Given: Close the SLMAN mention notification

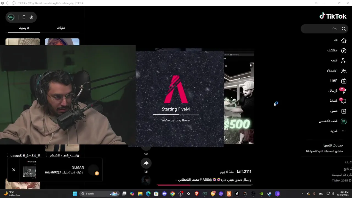Looking at the screenshot, I should coord(13,170).
